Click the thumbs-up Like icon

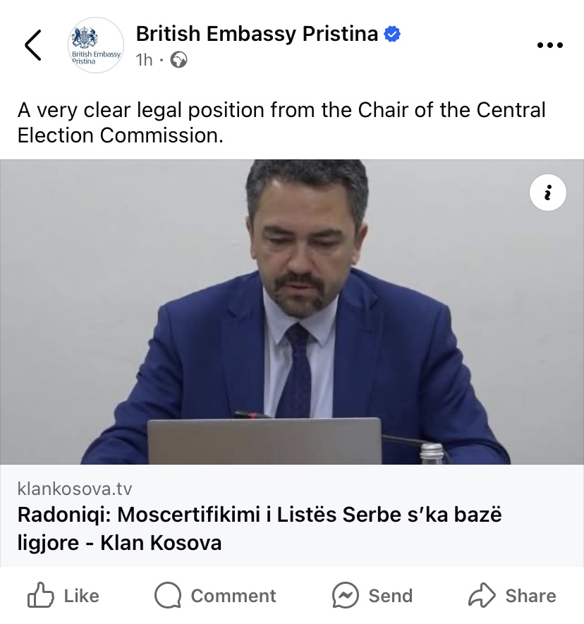(40, 596)
